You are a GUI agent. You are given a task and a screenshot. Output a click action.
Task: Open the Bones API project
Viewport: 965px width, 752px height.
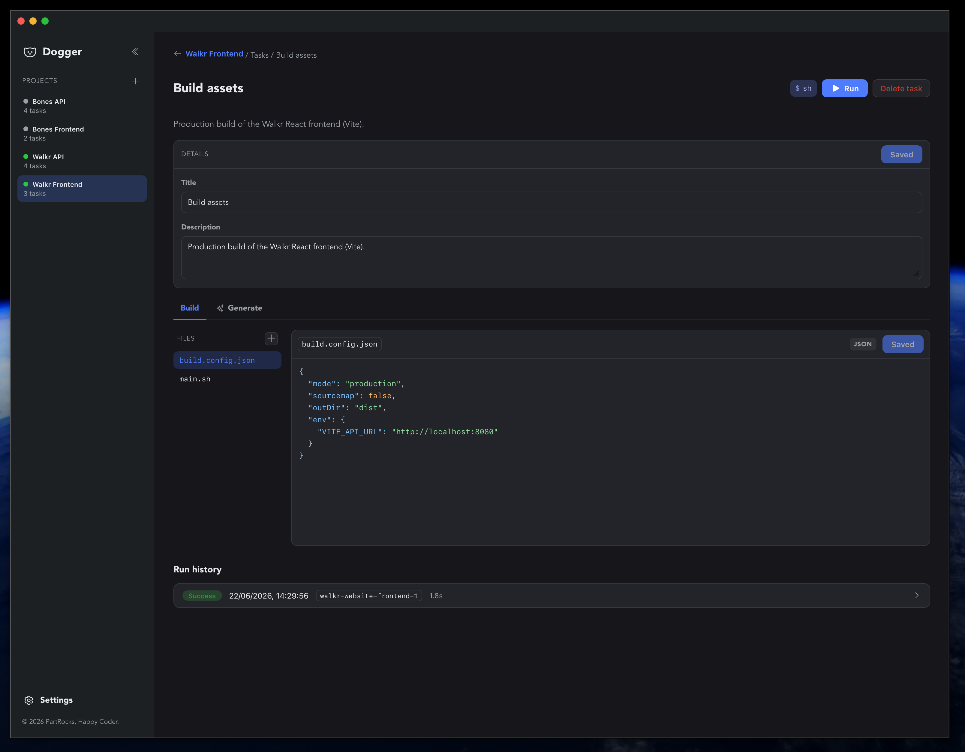coord(82,106)
